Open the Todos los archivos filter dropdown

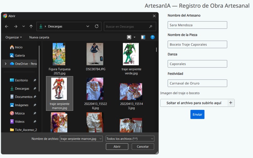pos(130,139)
